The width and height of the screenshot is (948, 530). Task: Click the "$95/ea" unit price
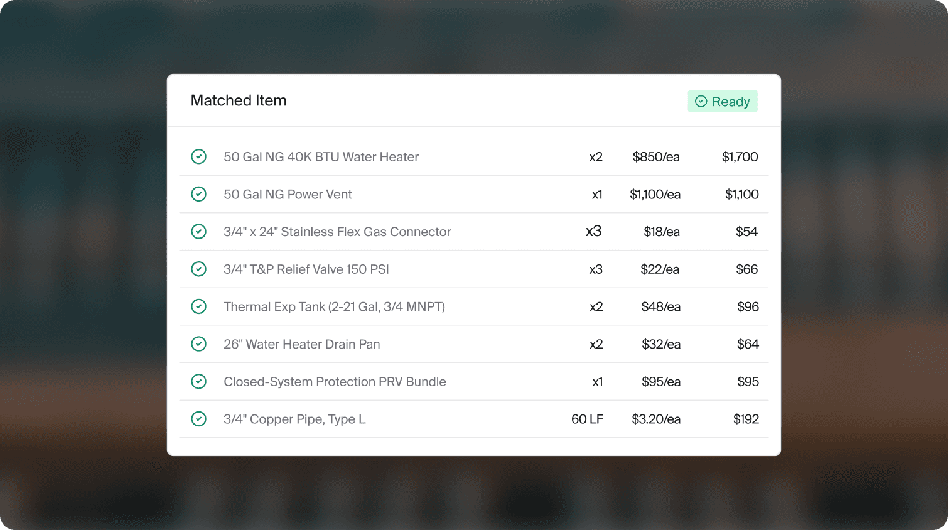[x=661, y=382]
